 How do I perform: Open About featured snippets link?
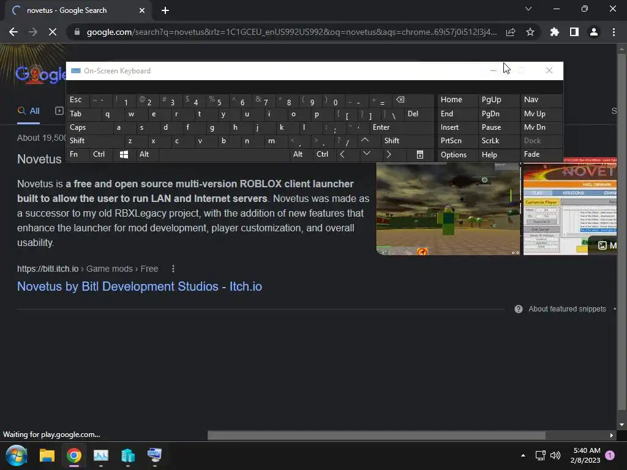(x=567, y=309)
